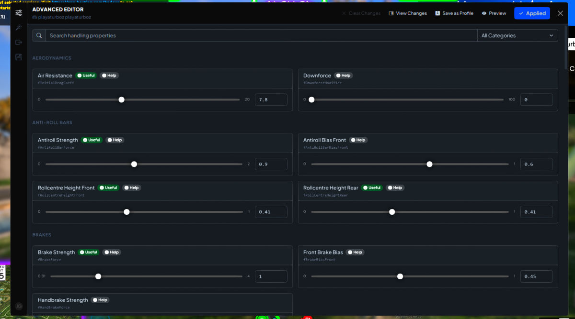Open the All Categories dropdown
The width and height of the screenshot is (575, 319).
click(x=517, y=35)
